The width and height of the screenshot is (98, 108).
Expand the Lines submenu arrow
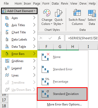tap(34, 75)
